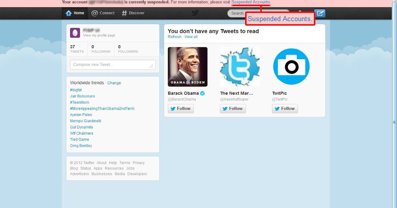Click The Next Mar... broken Twitter logo picture
Screen dimensions: 397x208
[x=240, y=67]
